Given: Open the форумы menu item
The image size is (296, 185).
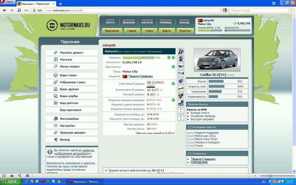Looking at the screenshot, I should click(129, 22).
